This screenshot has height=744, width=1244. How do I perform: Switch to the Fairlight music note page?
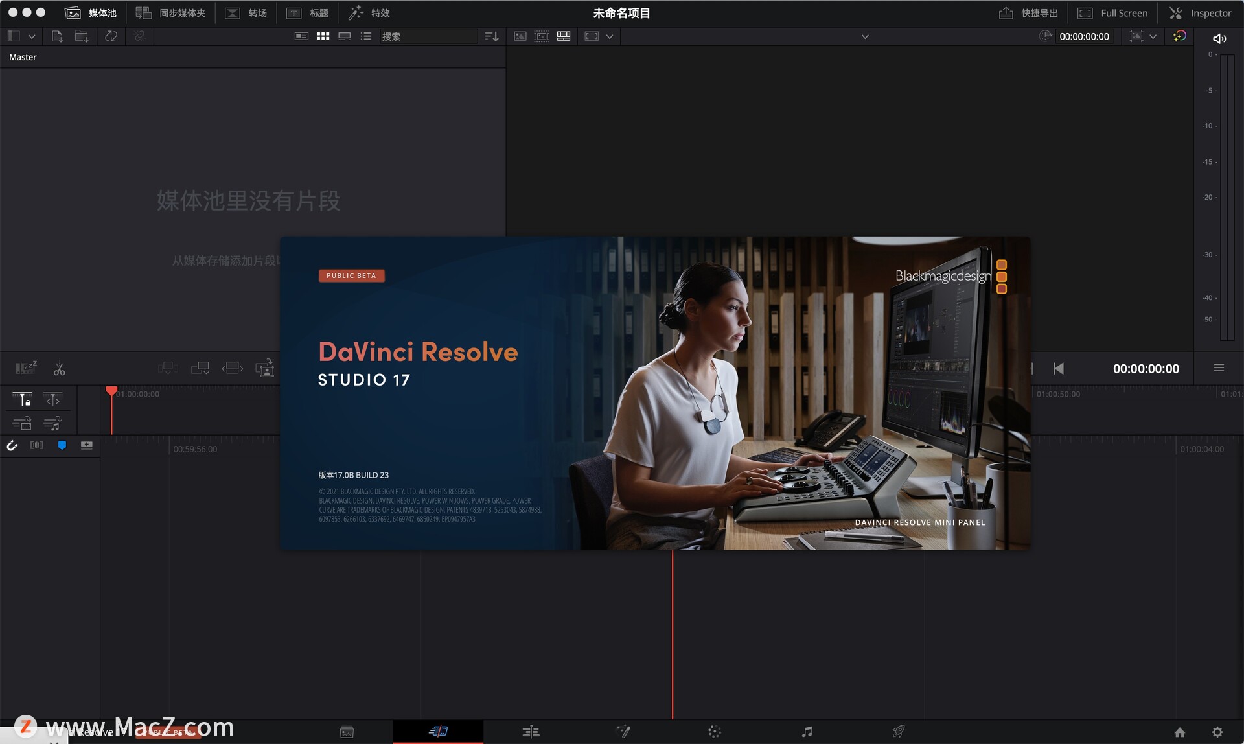tap(807, 731)
